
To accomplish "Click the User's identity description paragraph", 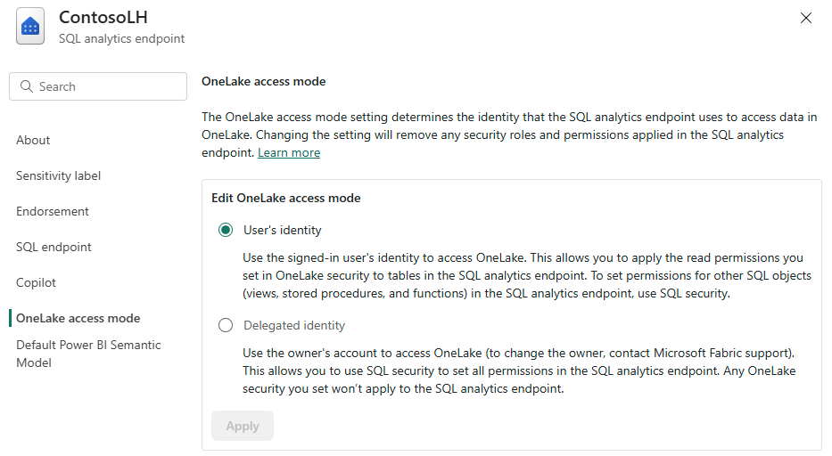I will click(526, 275).
